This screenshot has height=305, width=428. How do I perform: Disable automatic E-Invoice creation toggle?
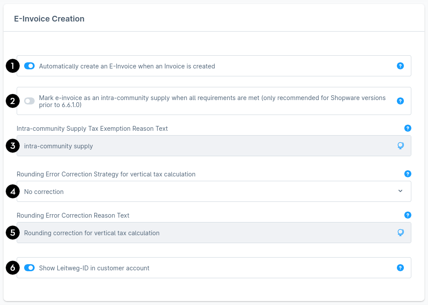29,66
